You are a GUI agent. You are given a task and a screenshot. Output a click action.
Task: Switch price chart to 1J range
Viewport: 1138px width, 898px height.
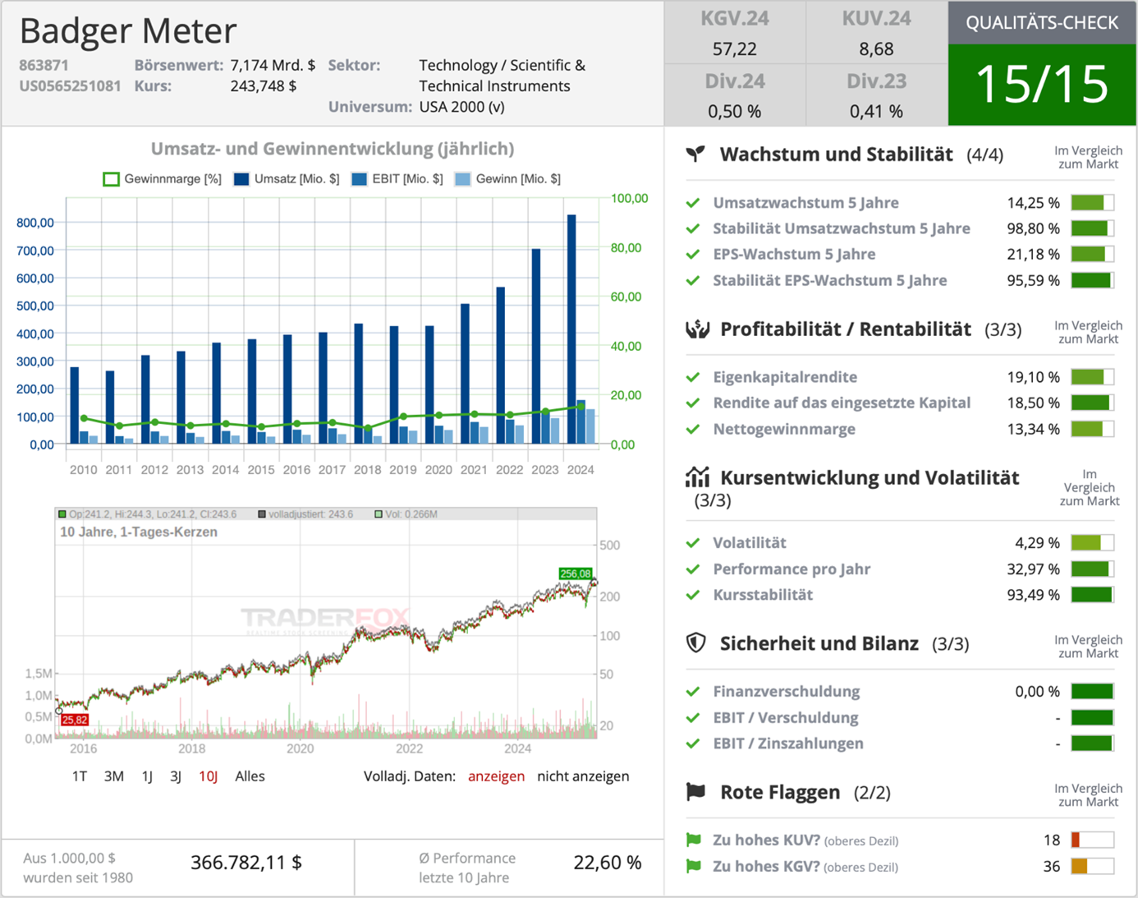(147, 776)
